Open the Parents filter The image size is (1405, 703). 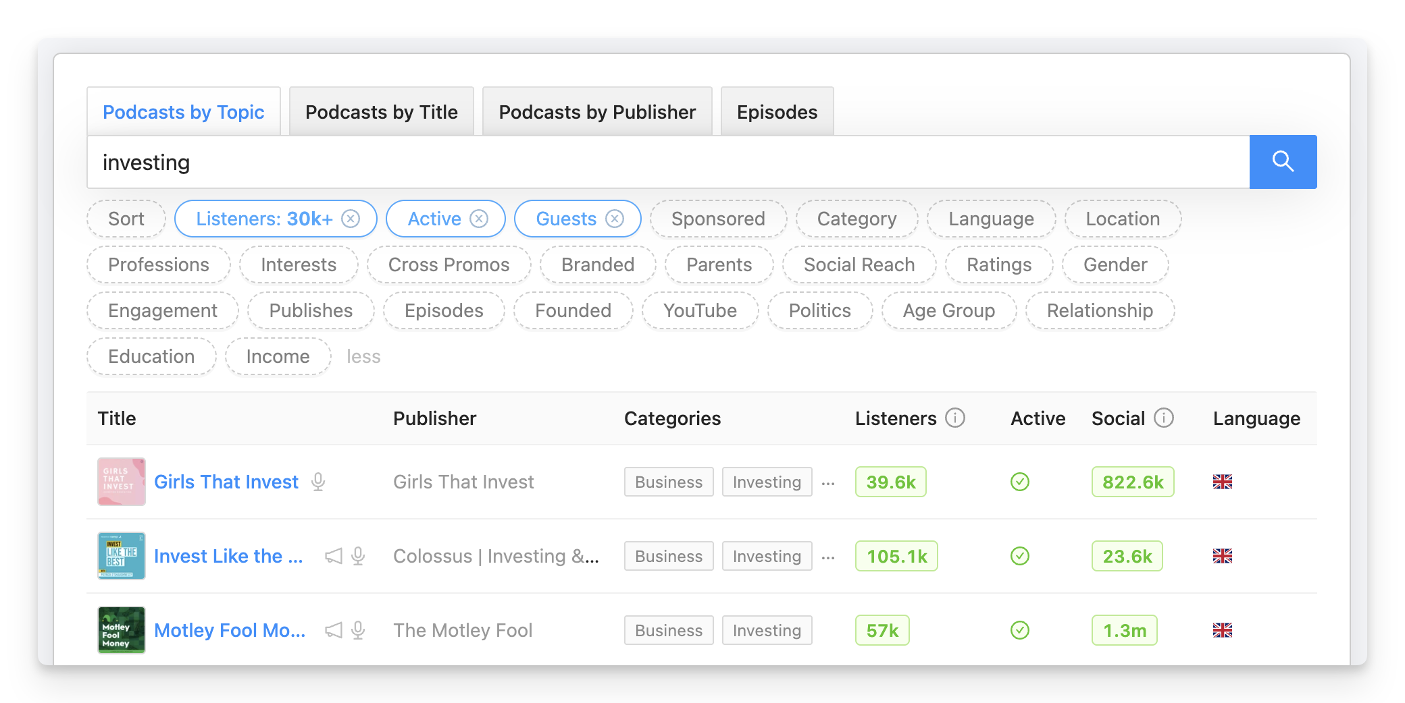[x=719, y=264]
